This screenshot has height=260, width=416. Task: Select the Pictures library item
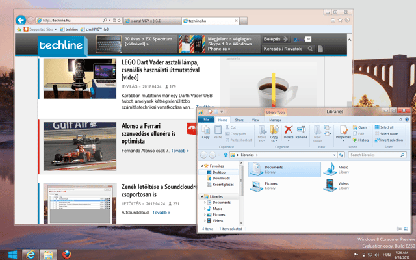[264, 186]
